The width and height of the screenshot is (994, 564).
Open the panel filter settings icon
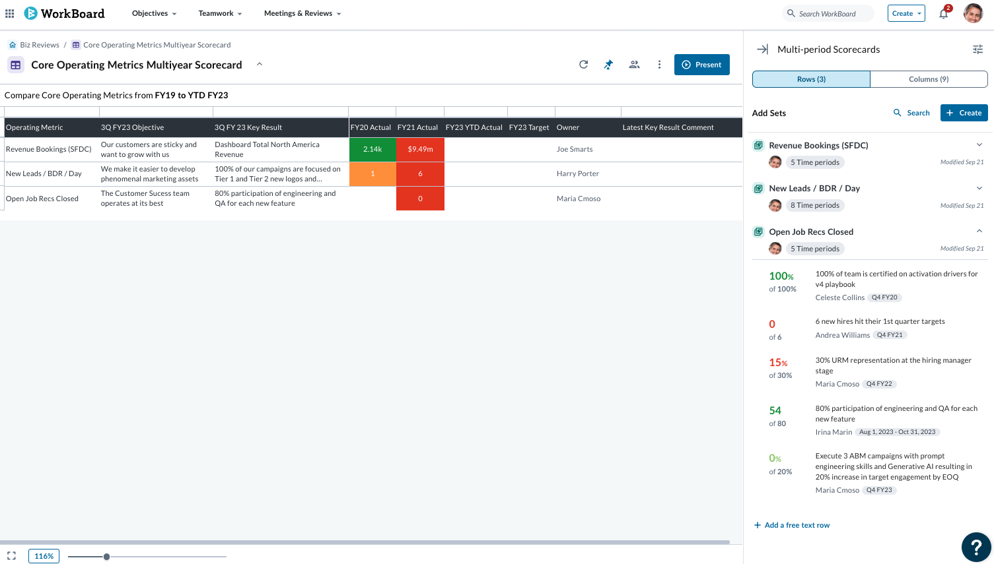click(978, 49)
